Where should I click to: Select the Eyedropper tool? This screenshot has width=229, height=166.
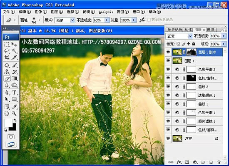[x=14, y=107]
